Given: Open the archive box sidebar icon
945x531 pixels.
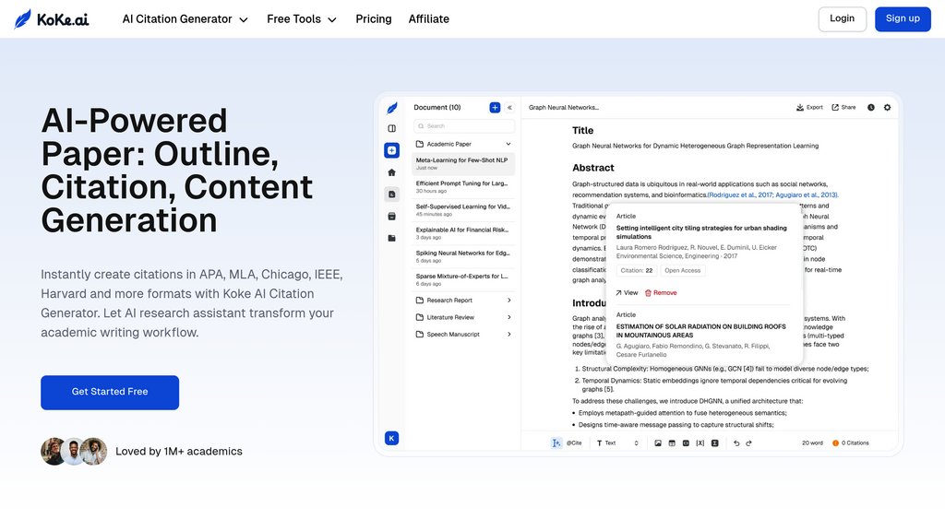Looking at the screenshot, I should (391, 216).
